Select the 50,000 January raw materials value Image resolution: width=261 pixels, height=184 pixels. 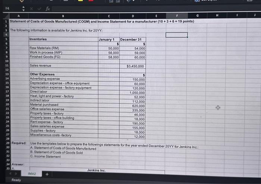[x=109, y=49]
